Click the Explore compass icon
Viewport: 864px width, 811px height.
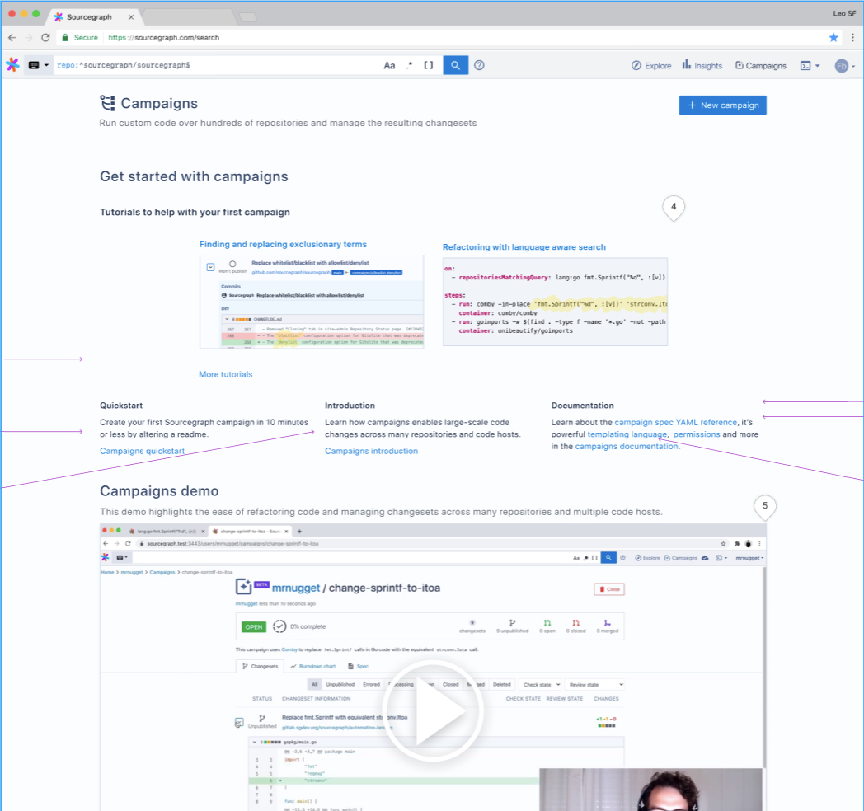(636, 66)
